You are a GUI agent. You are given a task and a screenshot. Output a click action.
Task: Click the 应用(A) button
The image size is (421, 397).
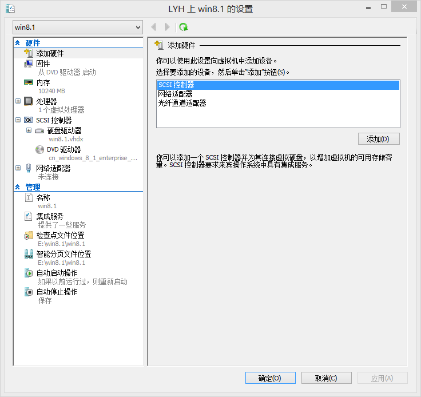point(382,378)
